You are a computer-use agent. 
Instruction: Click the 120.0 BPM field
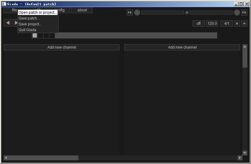click(212, 24)
